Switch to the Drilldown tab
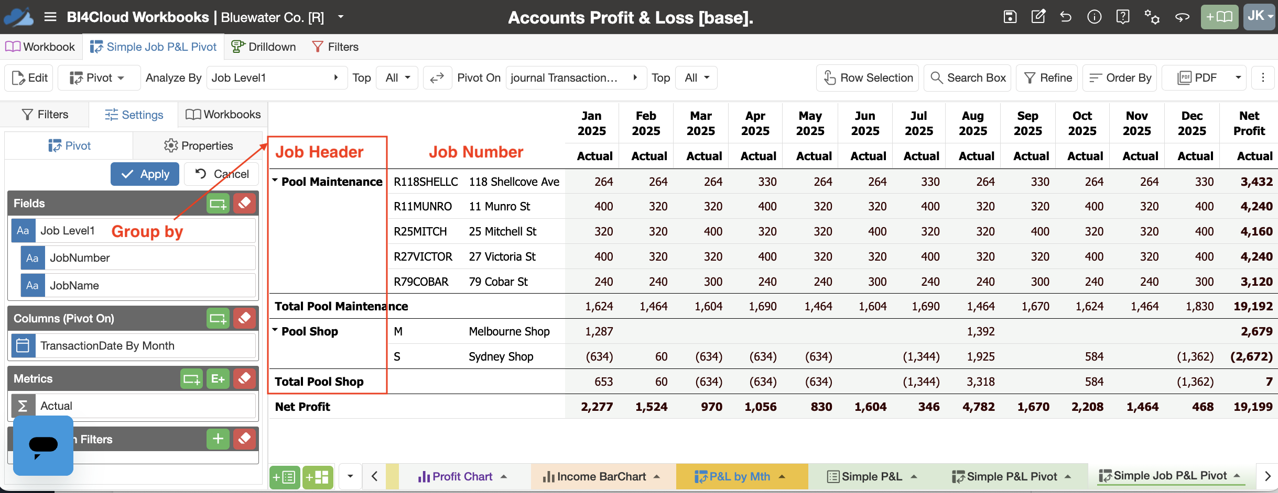The image size is (1278, 493). click(x=264, y=47)
